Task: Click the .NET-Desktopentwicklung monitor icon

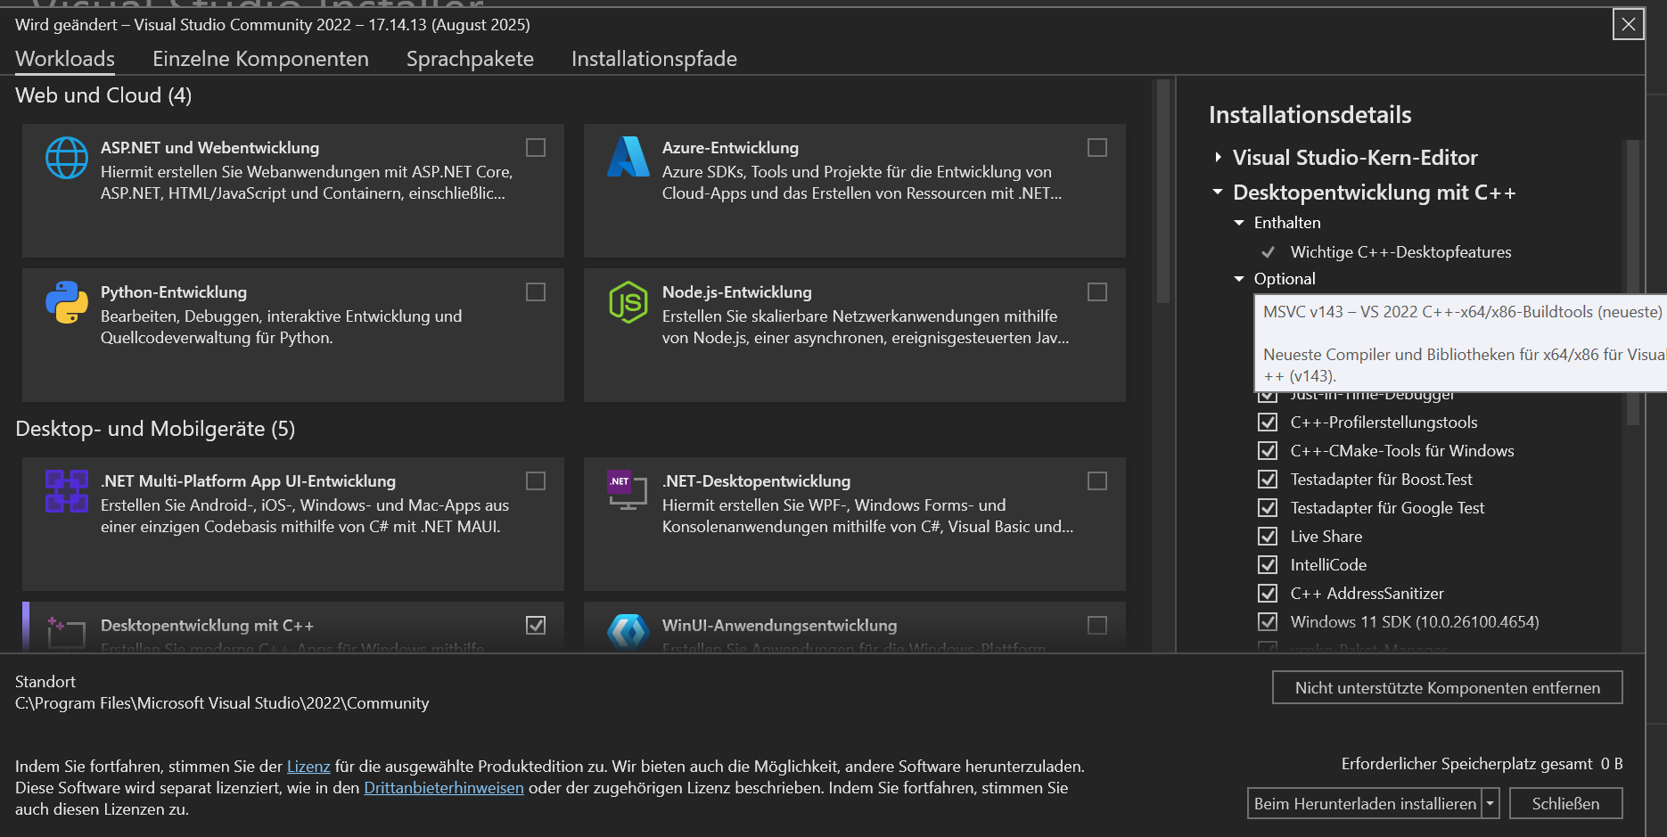Action: click(x=628, y=490)
